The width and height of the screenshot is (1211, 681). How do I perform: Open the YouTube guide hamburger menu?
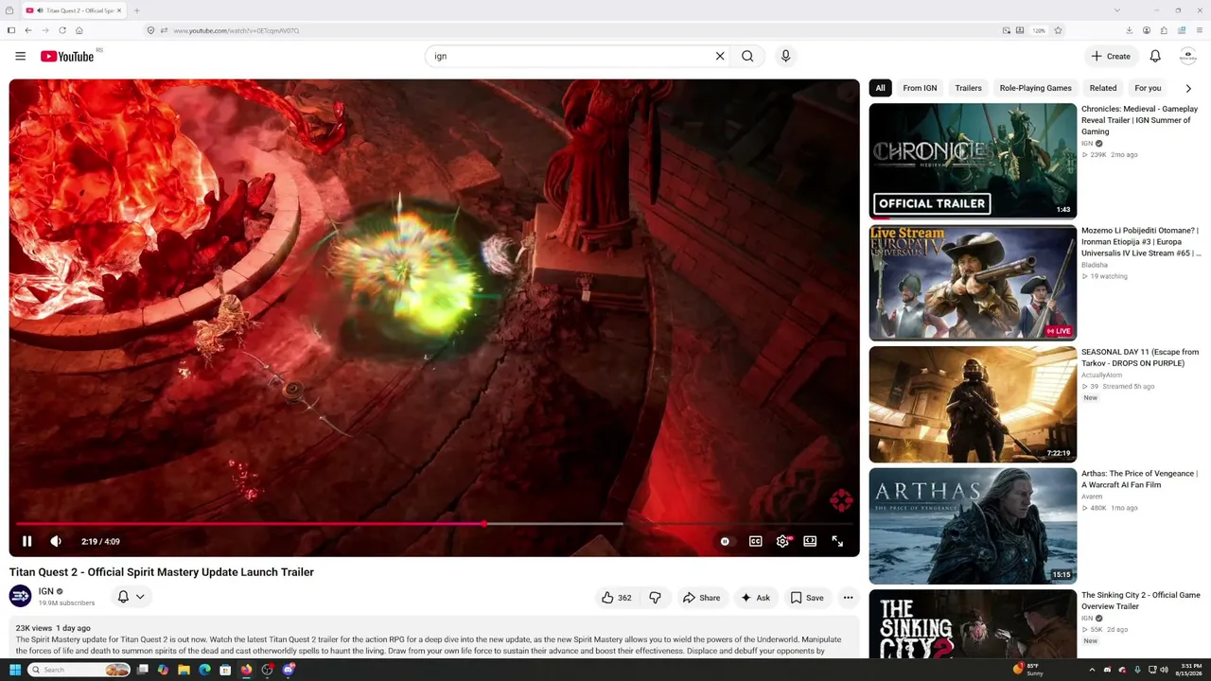tap(20, 57)
